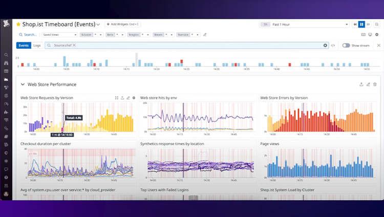Viewport: 384px width, 217px height.
Task: Click the Add Widgets button
Action: (x=123, y=24)
